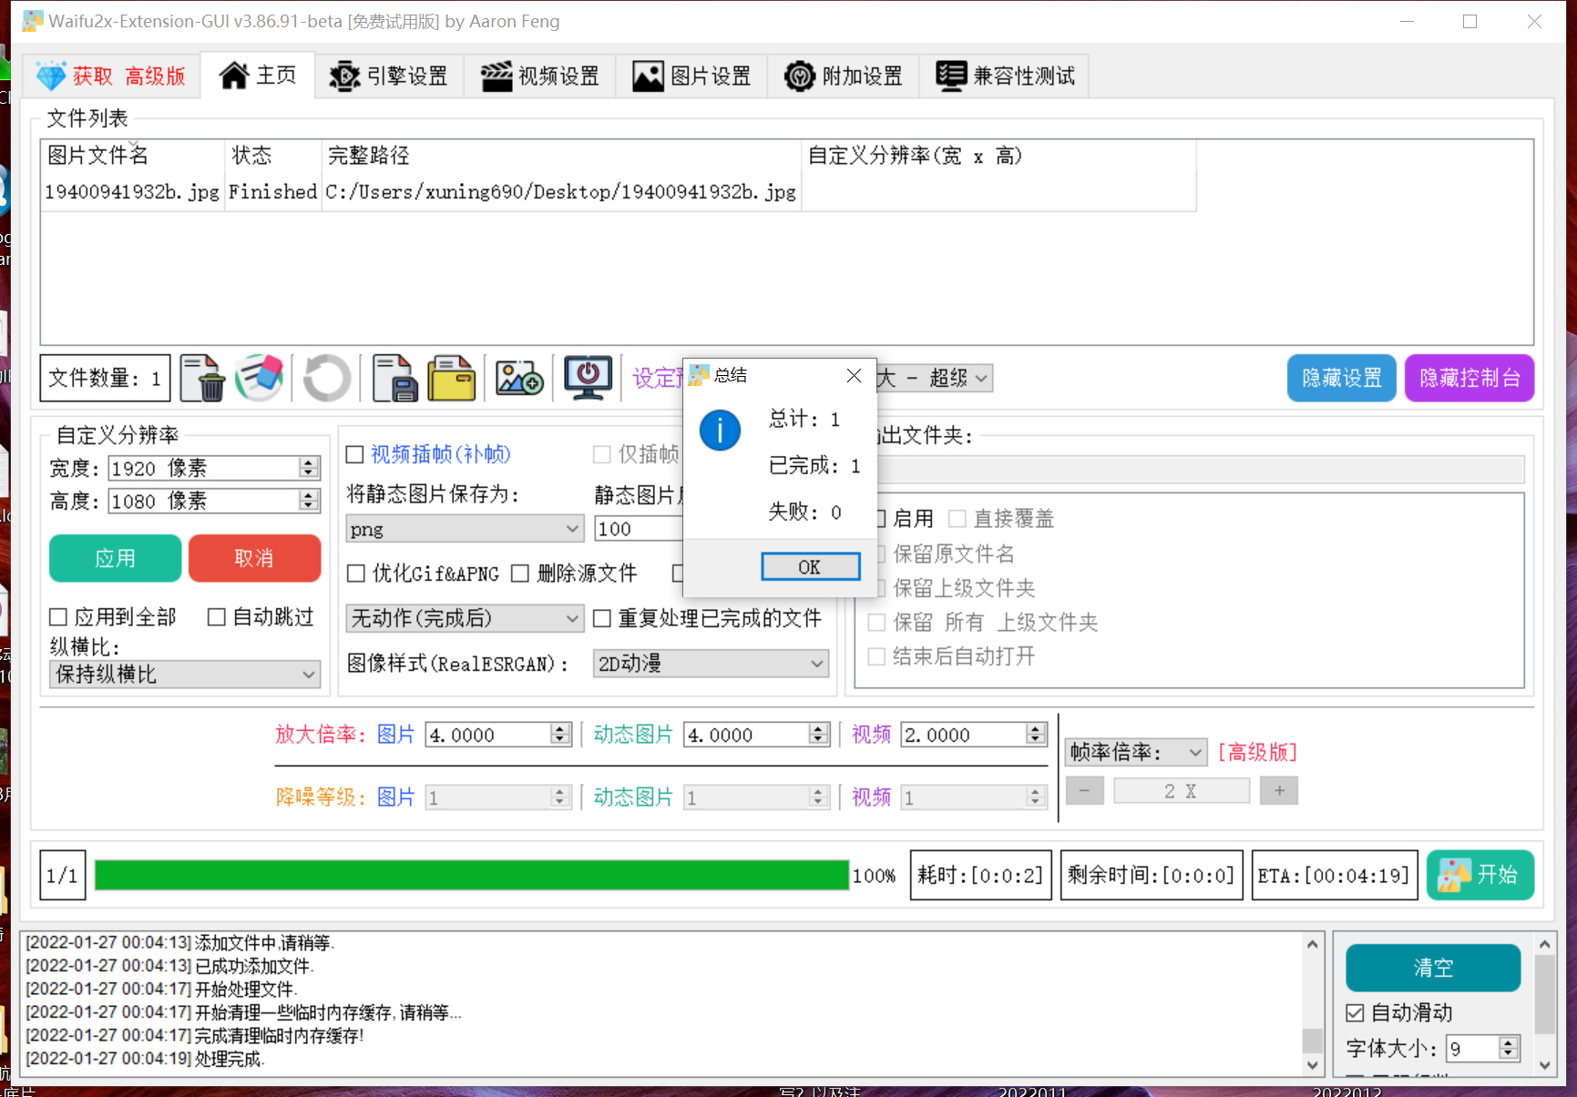The height and width of the screenshot is (1097, 1577).
Task: Open the png save format dropdown
Action: 465,529
